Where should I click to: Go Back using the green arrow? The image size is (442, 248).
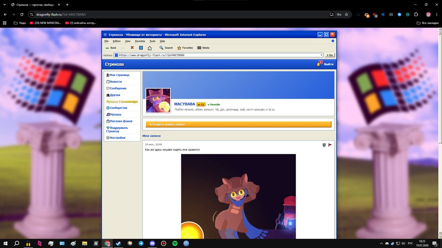[x=111, y=48]
